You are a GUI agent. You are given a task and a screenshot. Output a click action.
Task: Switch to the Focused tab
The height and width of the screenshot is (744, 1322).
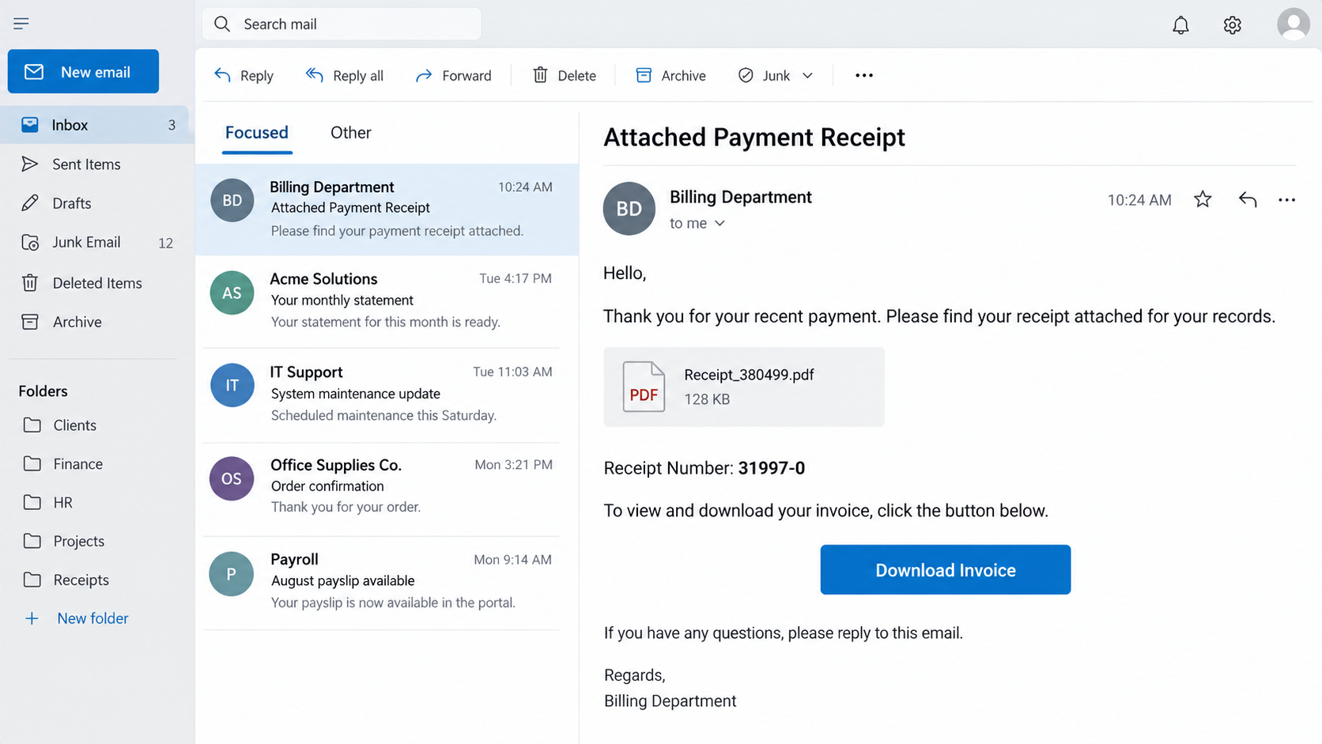pyautogui.click(x=257, y=133)
